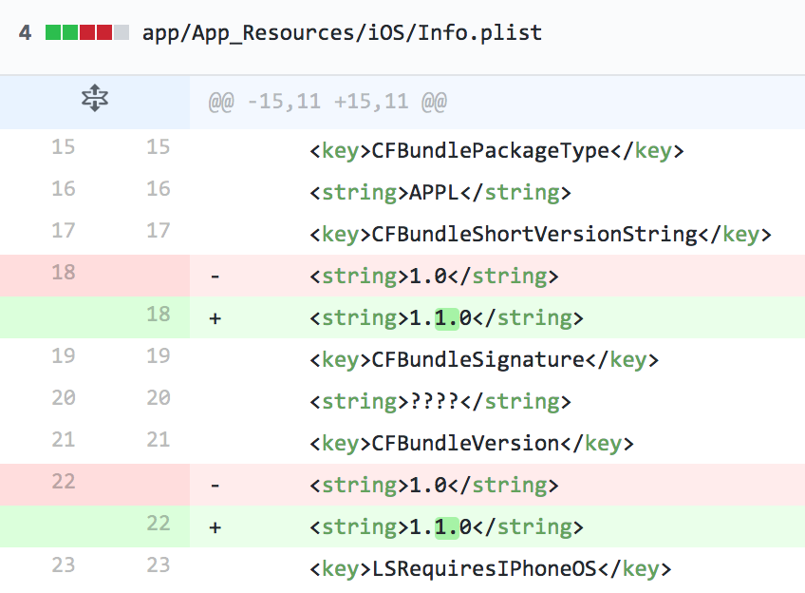This screenshot has width=805, height=593.
Task: Click the plus marker beside added line 22
Action: click(x=215, y=526)
